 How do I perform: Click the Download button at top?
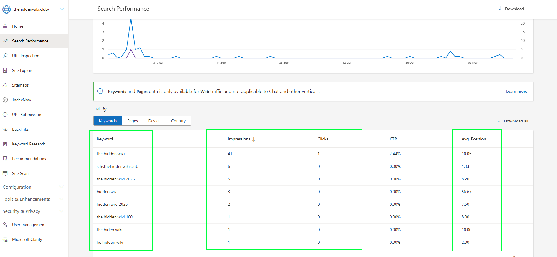pos(511,9)
